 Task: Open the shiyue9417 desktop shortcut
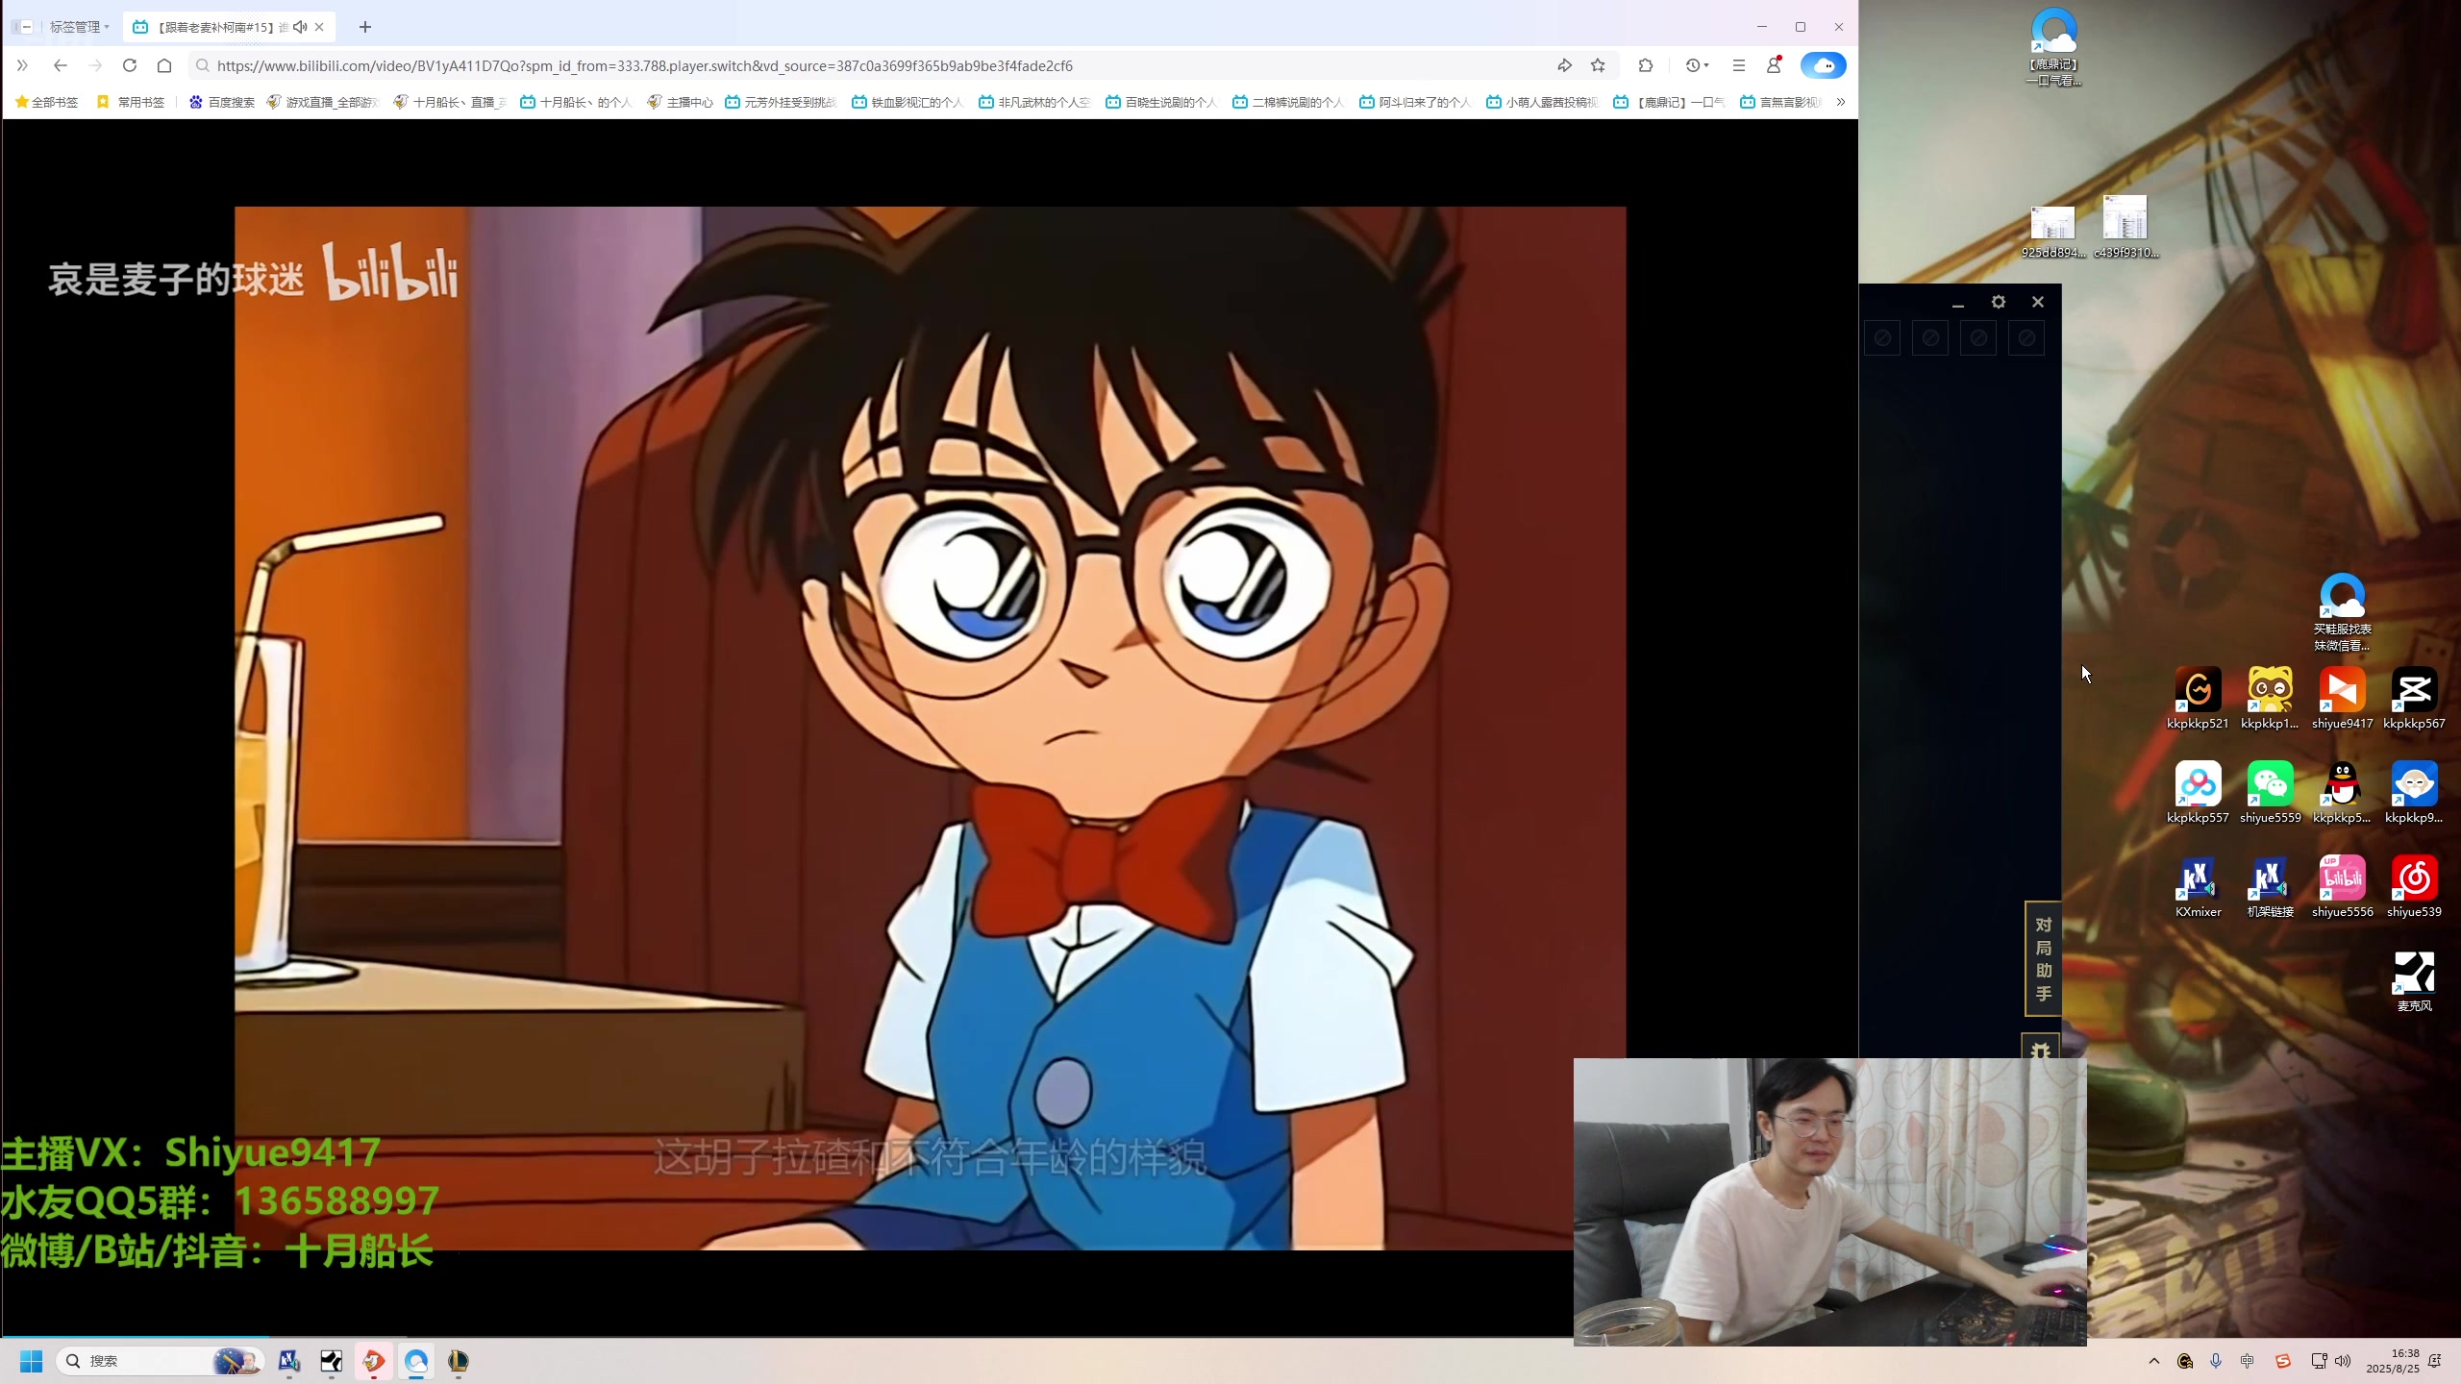tap(2342, 698)
